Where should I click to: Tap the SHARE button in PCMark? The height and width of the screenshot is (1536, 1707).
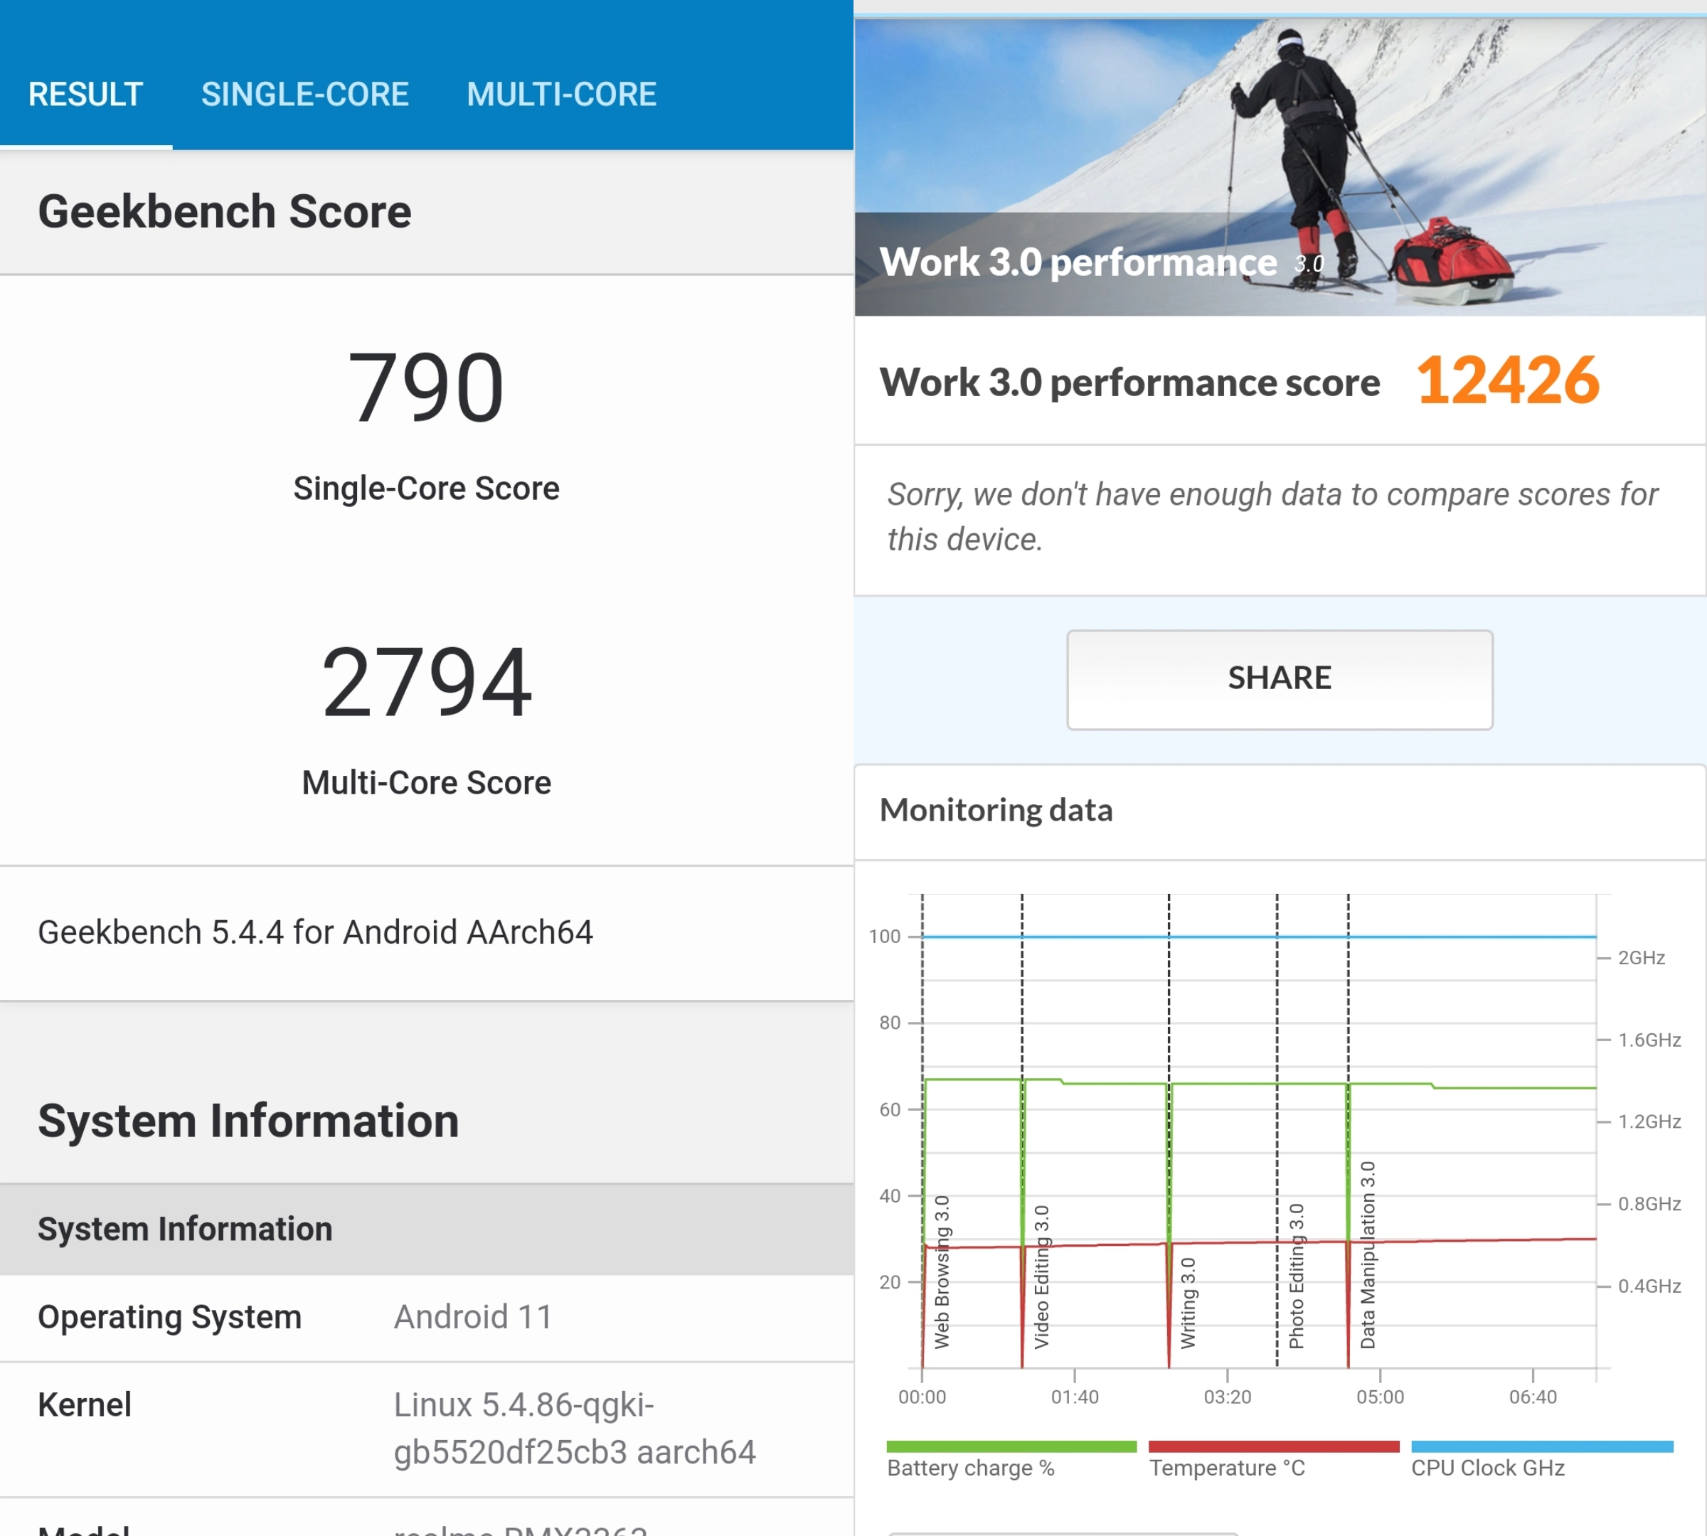(x=1279, y=679)
